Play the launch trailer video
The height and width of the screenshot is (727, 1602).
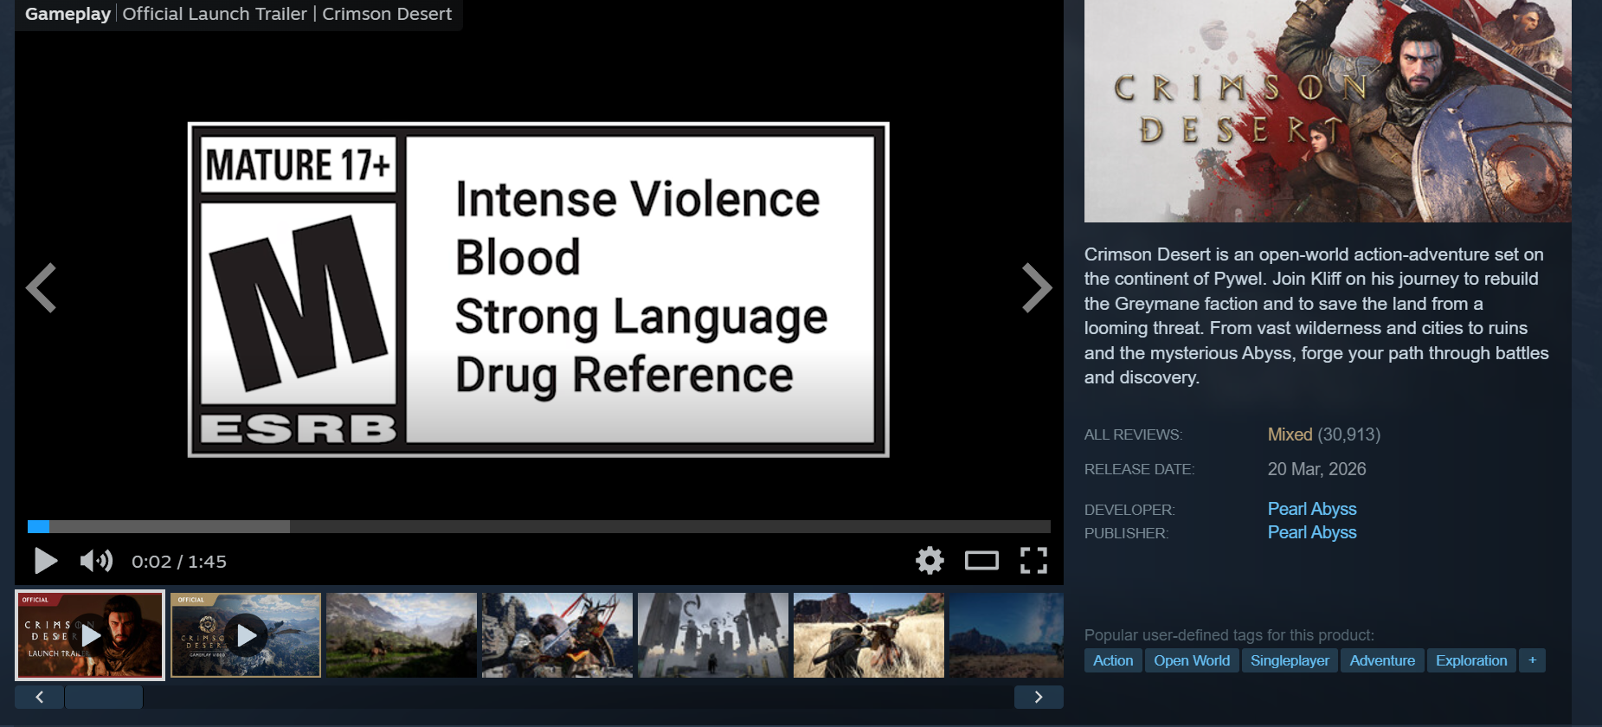pos(46,561)
